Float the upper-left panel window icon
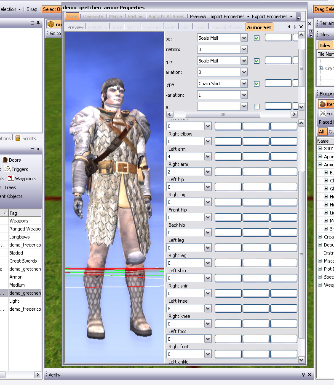334x385 pixels. [x=32, y=23]
